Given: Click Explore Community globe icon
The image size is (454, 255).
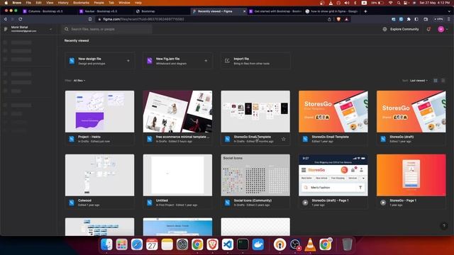Looking at the screenshot, I should [384, 29].
